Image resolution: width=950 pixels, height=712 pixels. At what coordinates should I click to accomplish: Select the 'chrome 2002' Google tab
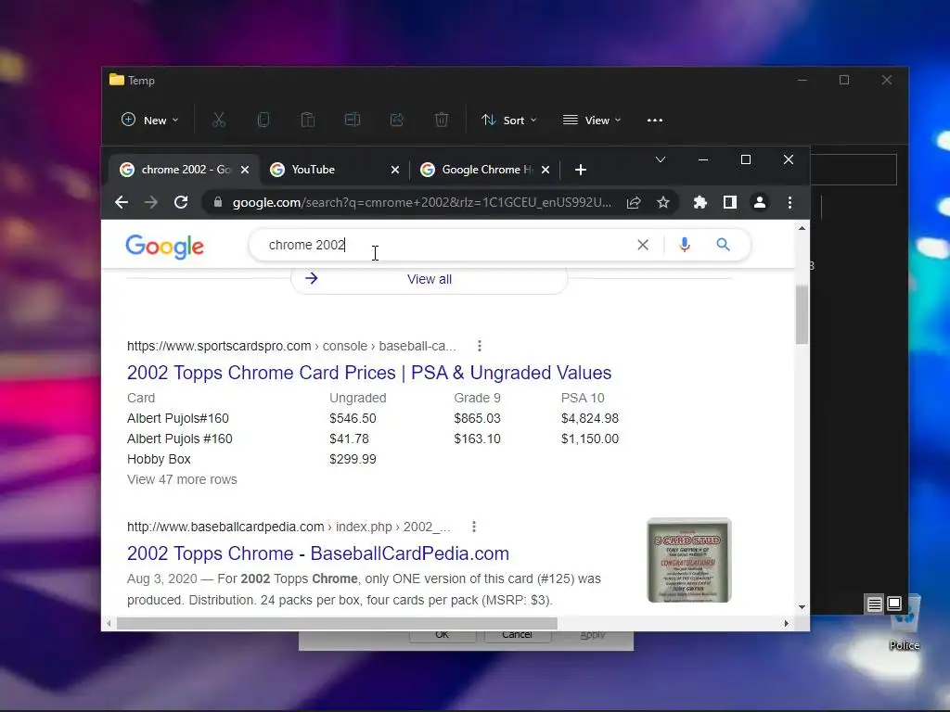click(185, 170)
